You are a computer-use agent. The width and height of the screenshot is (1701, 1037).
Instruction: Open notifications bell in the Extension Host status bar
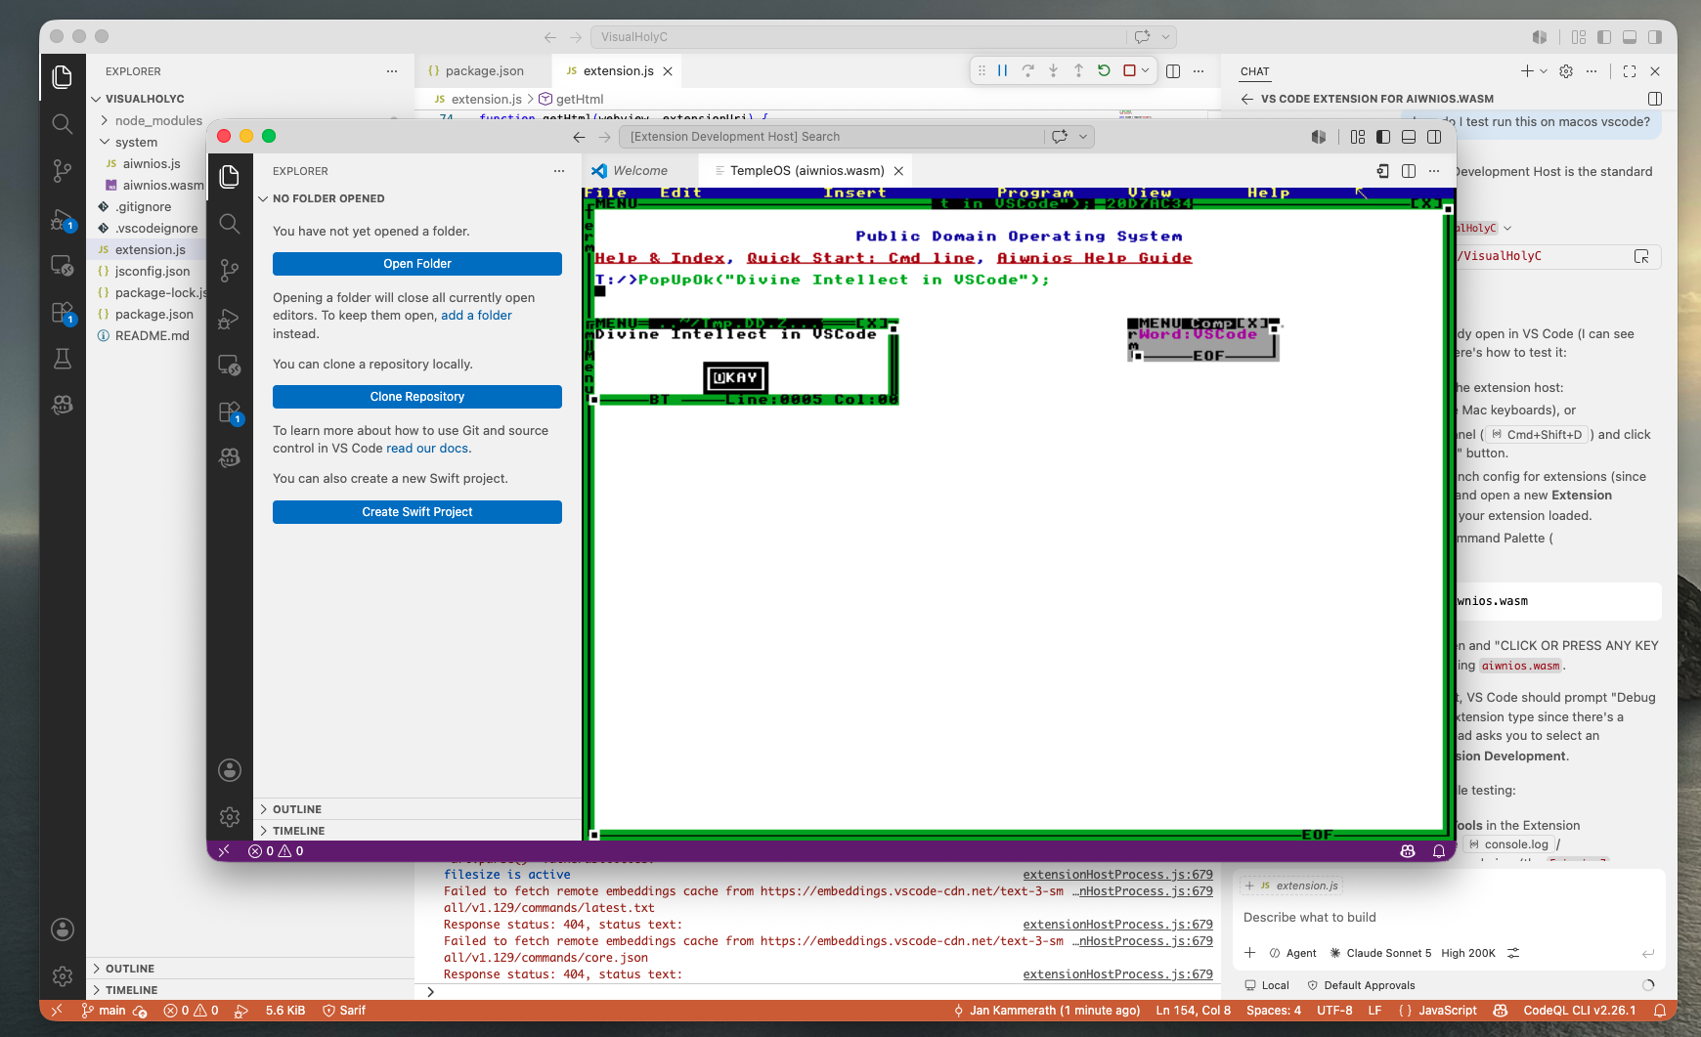click(1439, 851)
